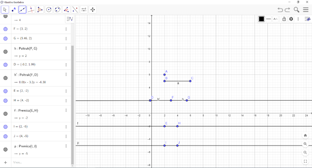The image size is (312, 168).
Task: Zoom out the graphics view
Action: [305, 152]
